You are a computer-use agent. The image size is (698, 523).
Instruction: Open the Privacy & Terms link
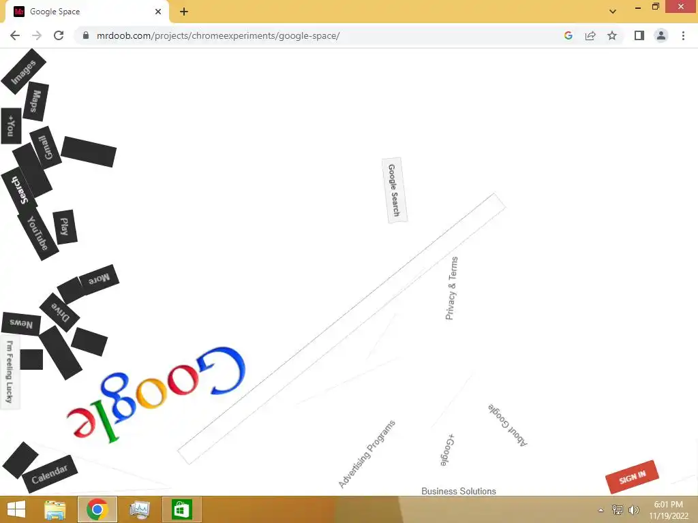[451, 288]
